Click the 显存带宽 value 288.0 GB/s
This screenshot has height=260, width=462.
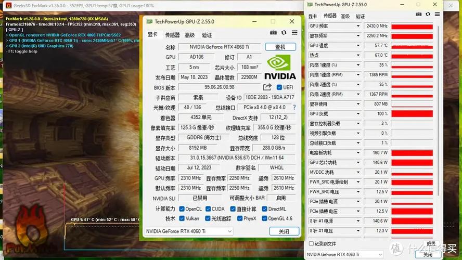[274, 148]
